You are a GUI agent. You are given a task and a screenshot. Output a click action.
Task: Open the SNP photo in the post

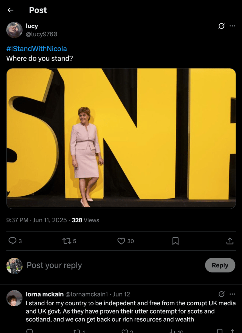121,138
